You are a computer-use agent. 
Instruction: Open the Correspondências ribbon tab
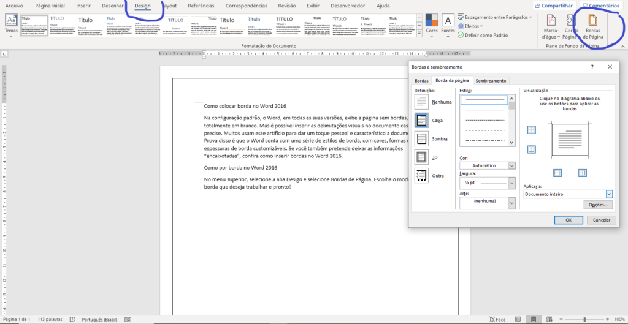[x=247, y=6]
